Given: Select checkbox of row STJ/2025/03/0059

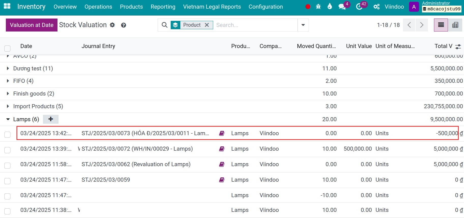Looking at the screenshot, I should click(7, 181).
